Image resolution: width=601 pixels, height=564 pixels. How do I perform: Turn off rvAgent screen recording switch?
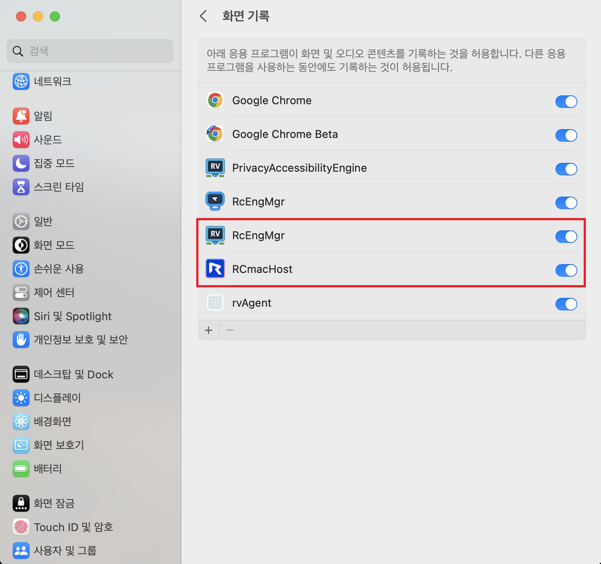tap(566, 304)
